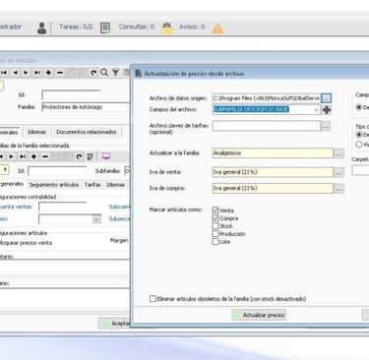
Task: Open the family picker beside Actualizar a la familia
Action: point(338,153)
